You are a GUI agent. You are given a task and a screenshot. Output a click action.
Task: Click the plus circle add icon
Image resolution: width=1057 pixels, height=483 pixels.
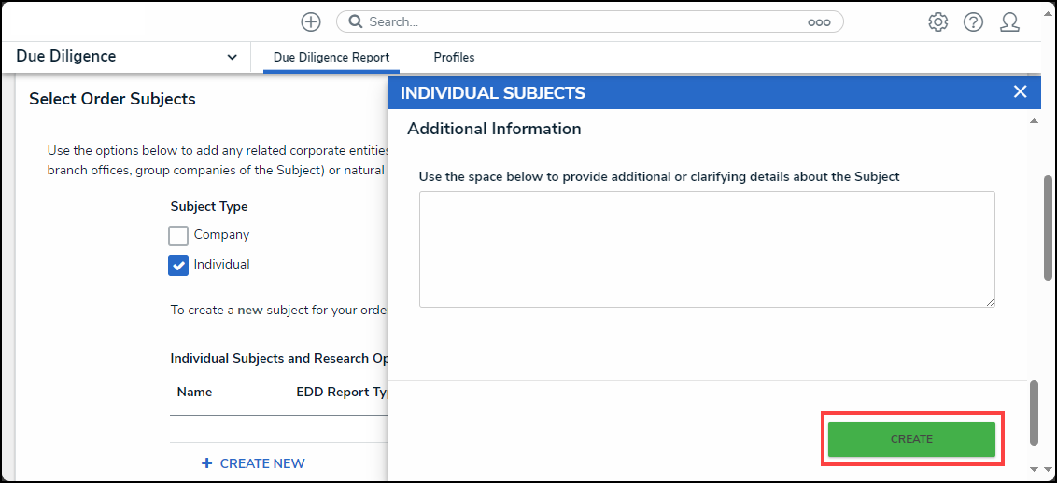[311, 22]
